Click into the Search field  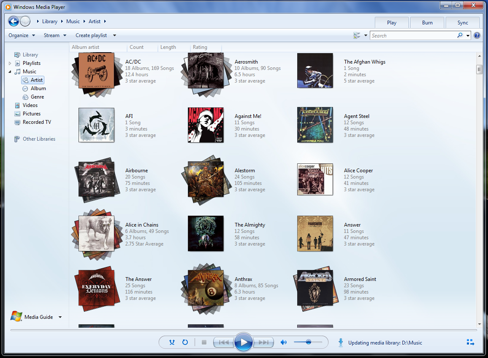point(413,35)
